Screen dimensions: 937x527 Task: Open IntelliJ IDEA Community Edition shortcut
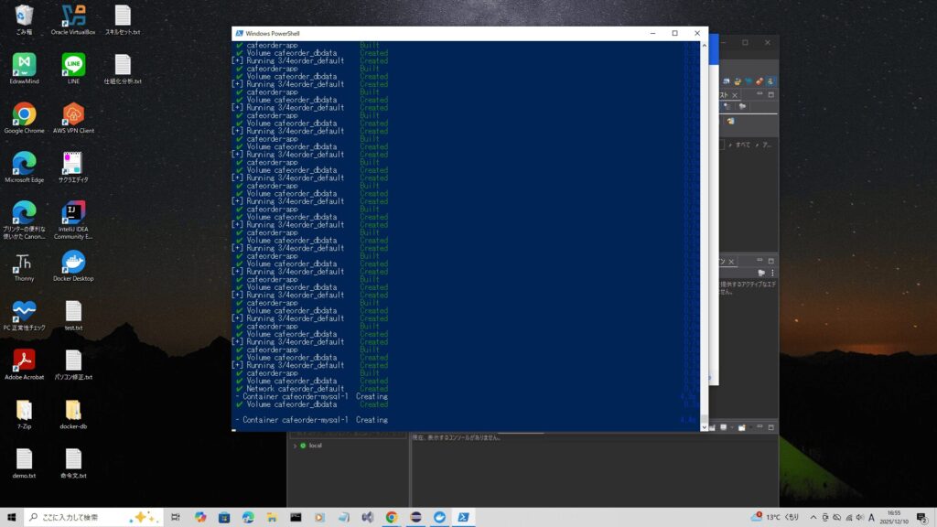73,214
